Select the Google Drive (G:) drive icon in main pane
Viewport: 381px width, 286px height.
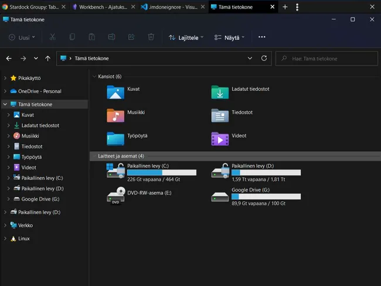(x=220, y=197)
